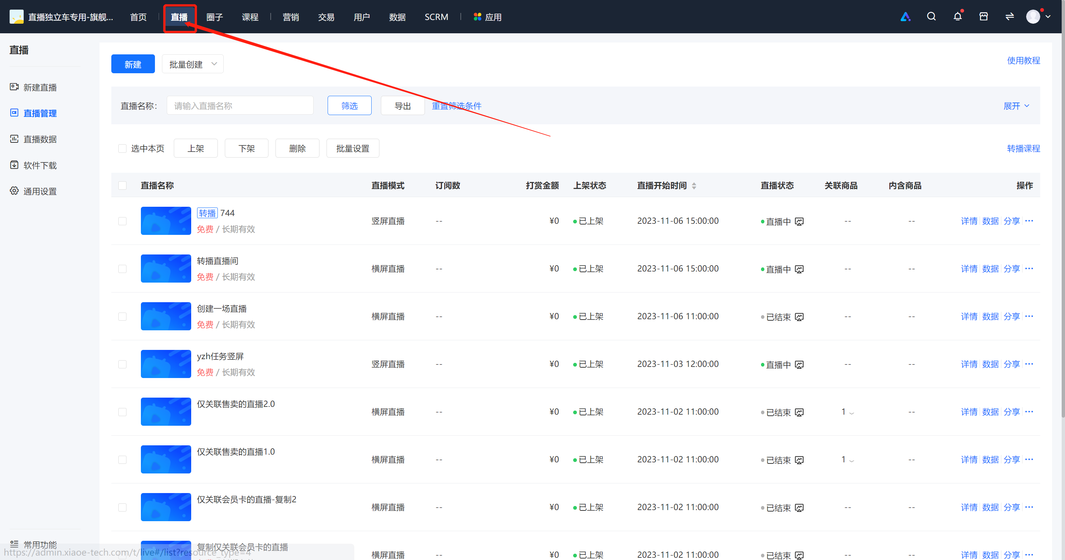Image resolution: width=1065 pixels, height=560 pixels.
Task: Open the 使用教程 link
Action: pyautogui.click(x=1023, y=60)
